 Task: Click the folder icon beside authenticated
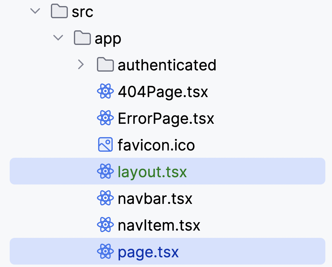coord(105,65)
